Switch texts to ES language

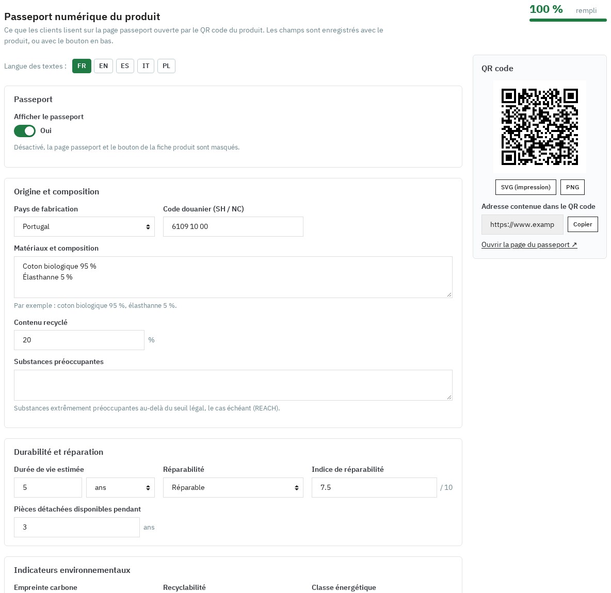[x=125, y=66]
